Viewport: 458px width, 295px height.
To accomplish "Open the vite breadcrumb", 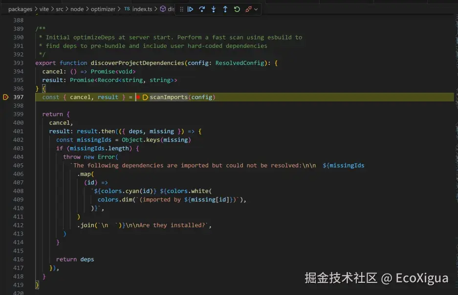I will 44,9.
